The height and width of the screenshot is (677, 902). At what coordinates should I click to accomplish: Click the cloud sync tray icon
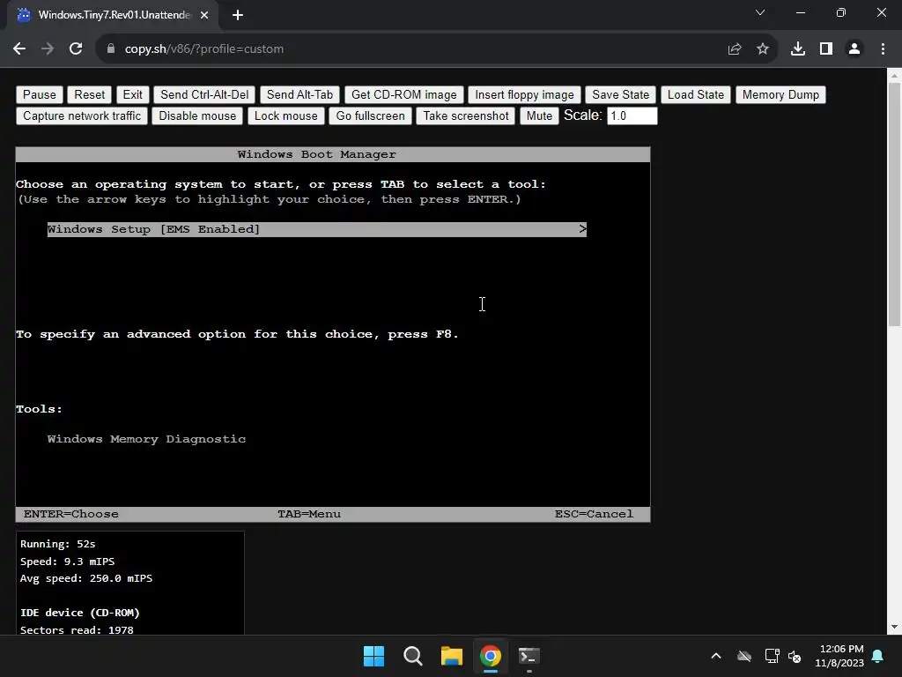pyautogui.click(x=744, y=656)
